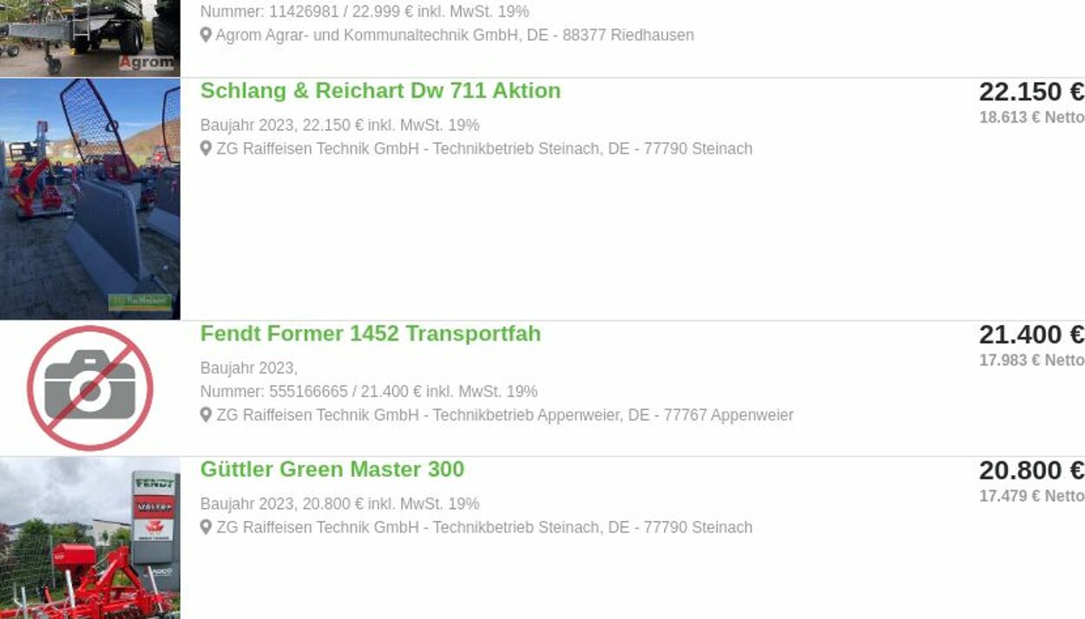The image size is (1085, 619).
Task: Click ZG Raiffeisen Technikbetrieb Appenweier dealer text
Action: [x=505, y=415]
